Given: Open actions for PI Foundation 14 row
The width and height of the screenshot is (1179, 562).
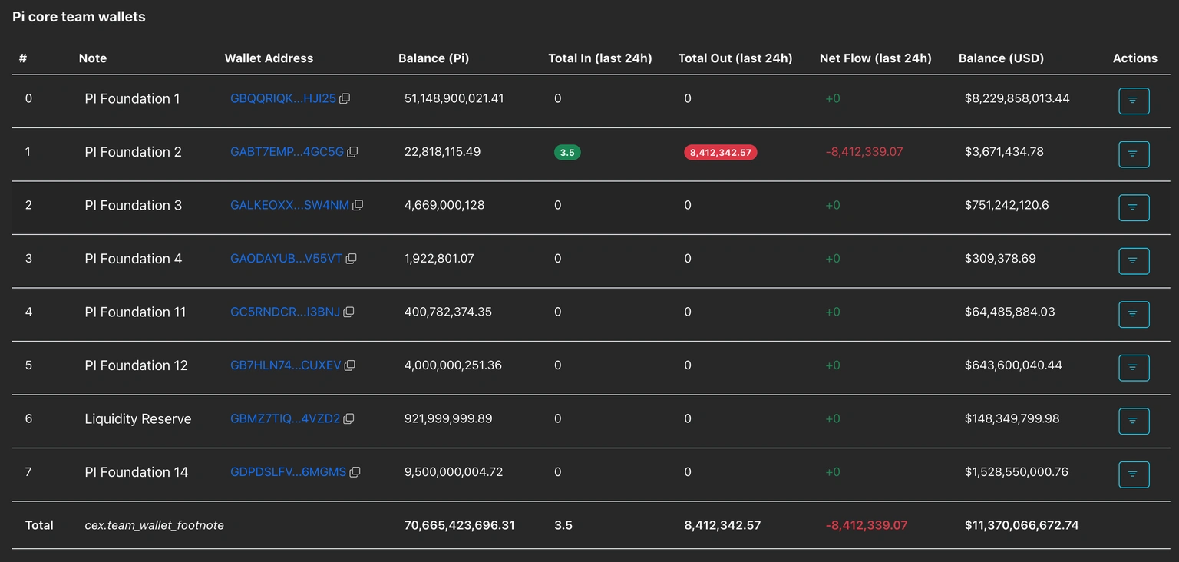Looking at the screenshot, I should 1134,474.
